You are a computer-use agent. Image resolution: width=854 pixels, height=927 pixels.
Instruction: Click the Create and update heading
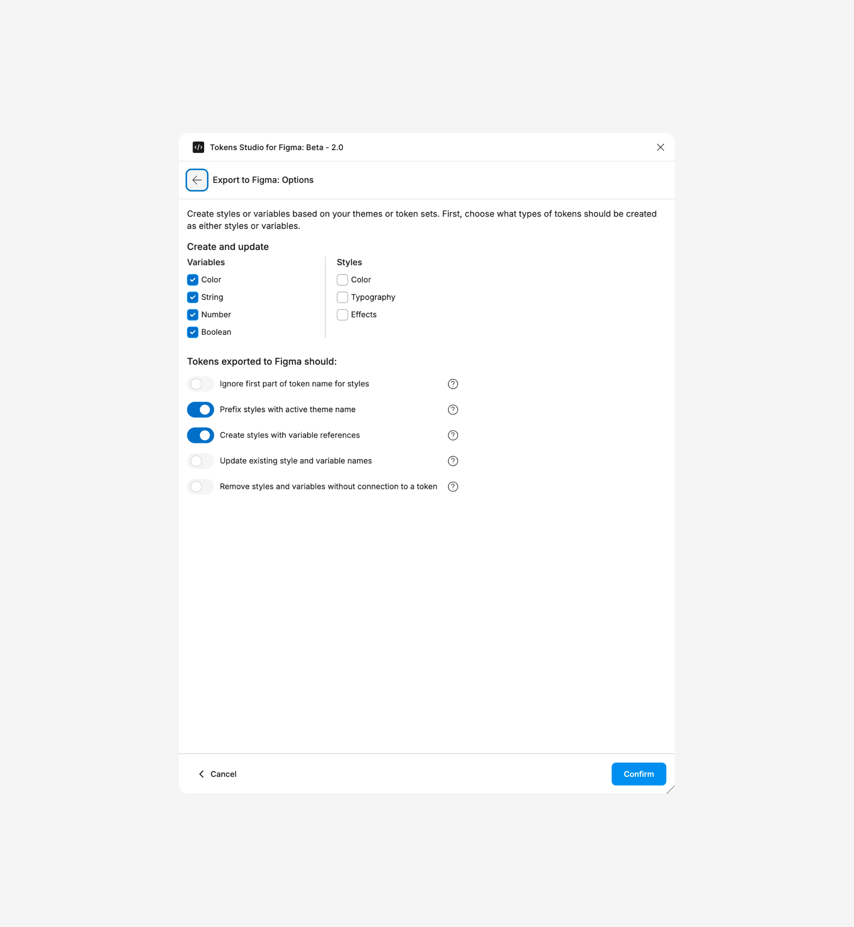228,247
